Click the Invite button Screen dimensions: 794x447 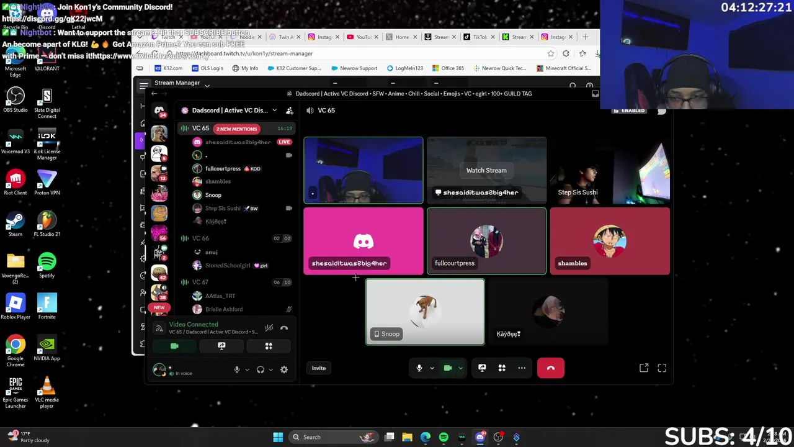pos(318,368)
